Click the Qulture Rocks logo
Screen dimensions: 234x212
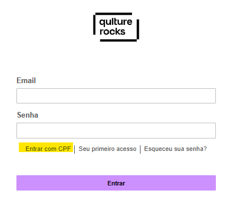point(116,27)
